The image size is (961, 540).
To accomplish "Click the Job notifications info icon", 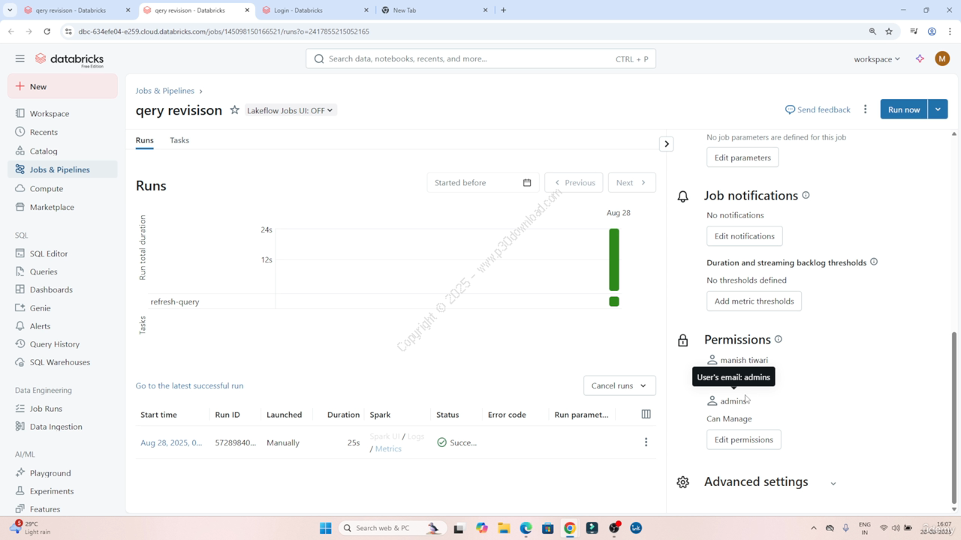I will 806,196.
